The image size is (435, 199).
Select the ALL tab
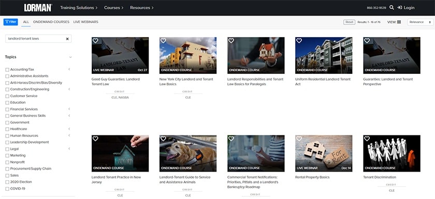26,22
